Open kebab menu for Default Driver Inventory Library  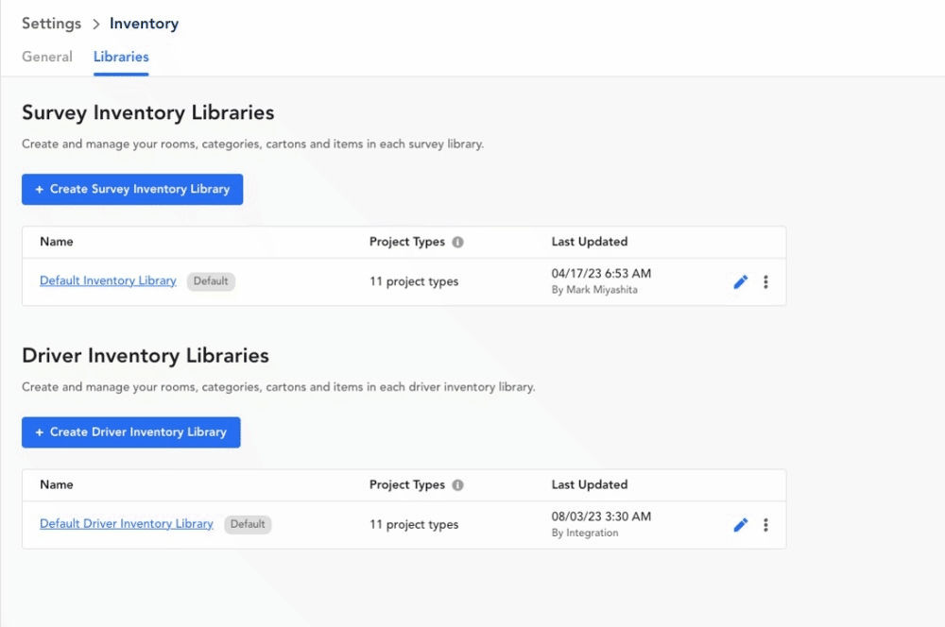[766, 525]
